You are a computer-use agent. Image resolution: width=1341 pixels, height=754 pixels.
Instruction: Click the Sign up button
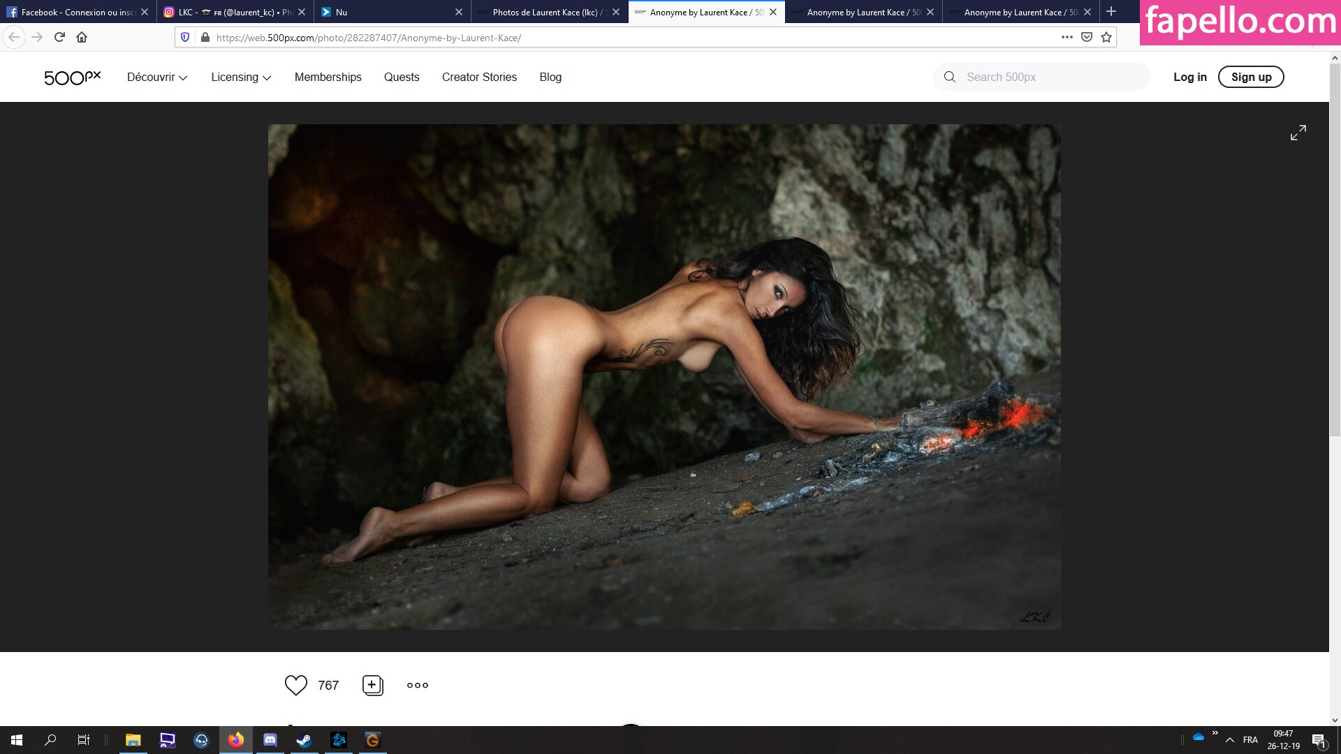point(1250,77)
